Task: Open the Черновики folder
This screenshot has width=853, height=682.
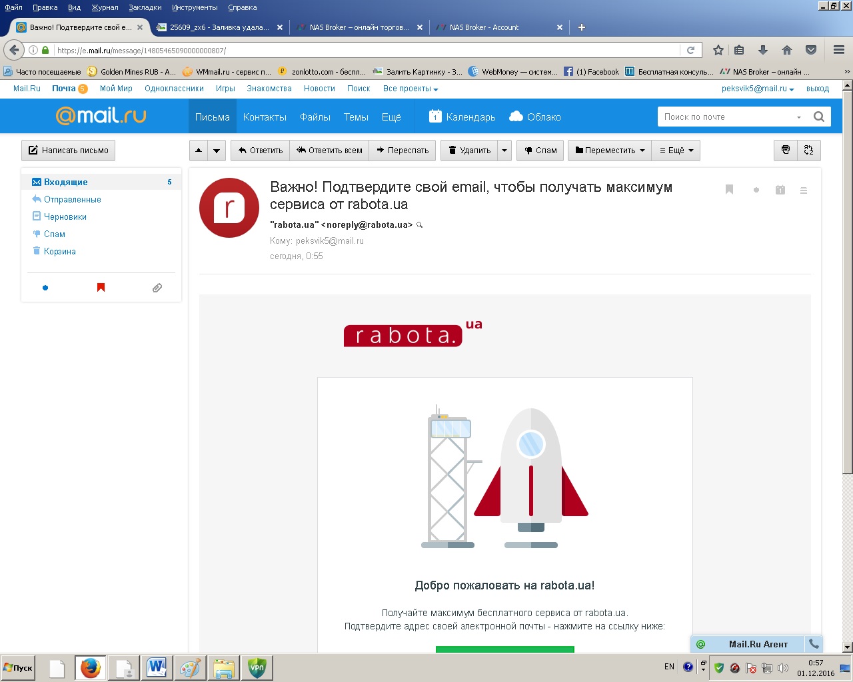Action: [65, 216]
